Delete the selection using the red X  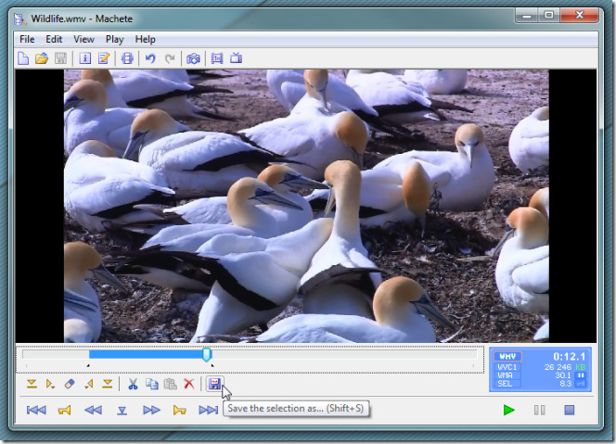(189, 384)
